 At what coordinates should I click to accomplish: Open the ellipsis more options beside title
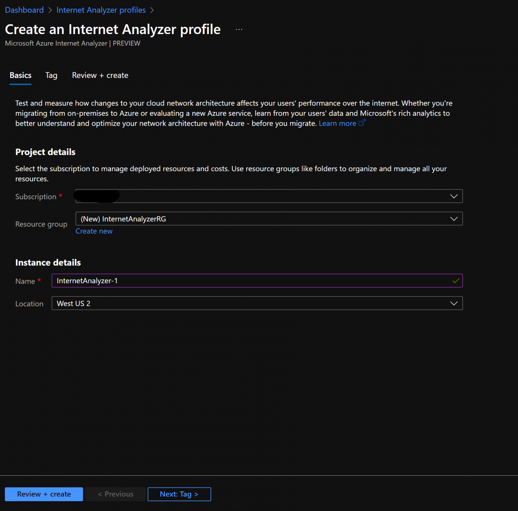[x=239, y=29]
